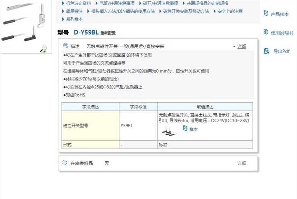Click the 形式 row label
The width and height of the screenshot is (297, 199).
coord(90,145)
